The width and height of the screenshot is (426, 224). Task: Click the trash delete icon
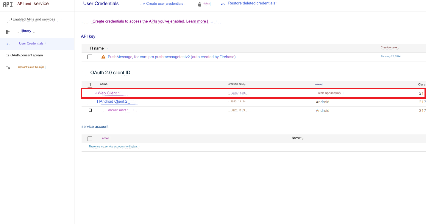[x=200, y=4]
